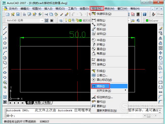Image resolution: width=165 pixels, height=124 pixels.
Task: Click the first-tab navigation arrow button
Action: tap(10, 103)
